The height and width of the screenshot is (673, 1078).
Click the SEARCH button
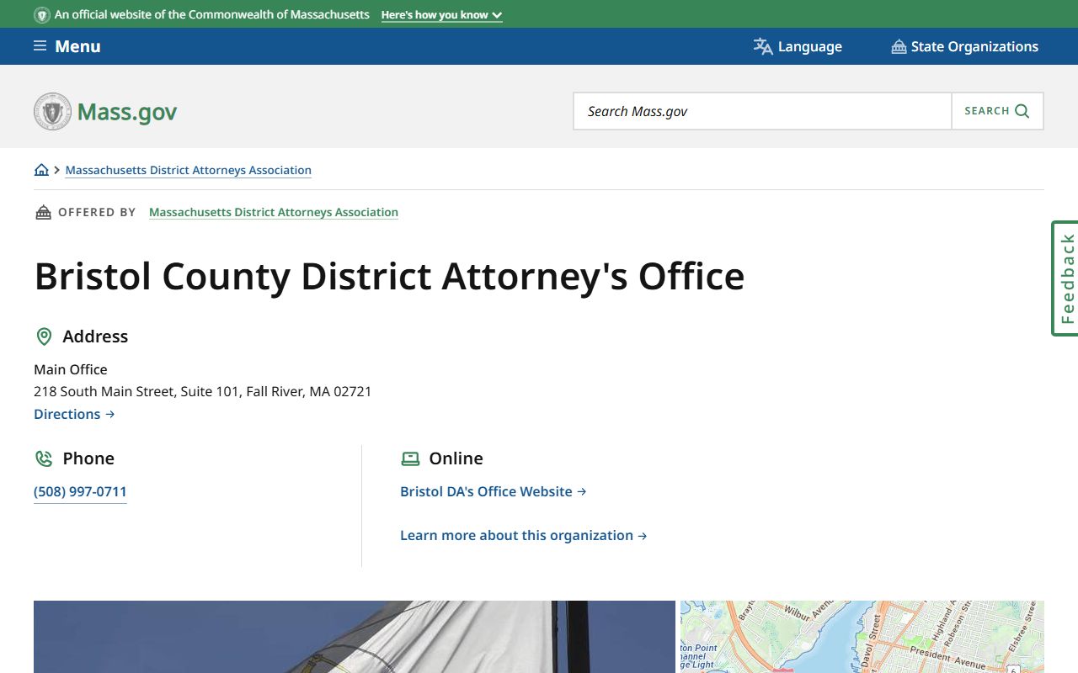coord(997,111)
